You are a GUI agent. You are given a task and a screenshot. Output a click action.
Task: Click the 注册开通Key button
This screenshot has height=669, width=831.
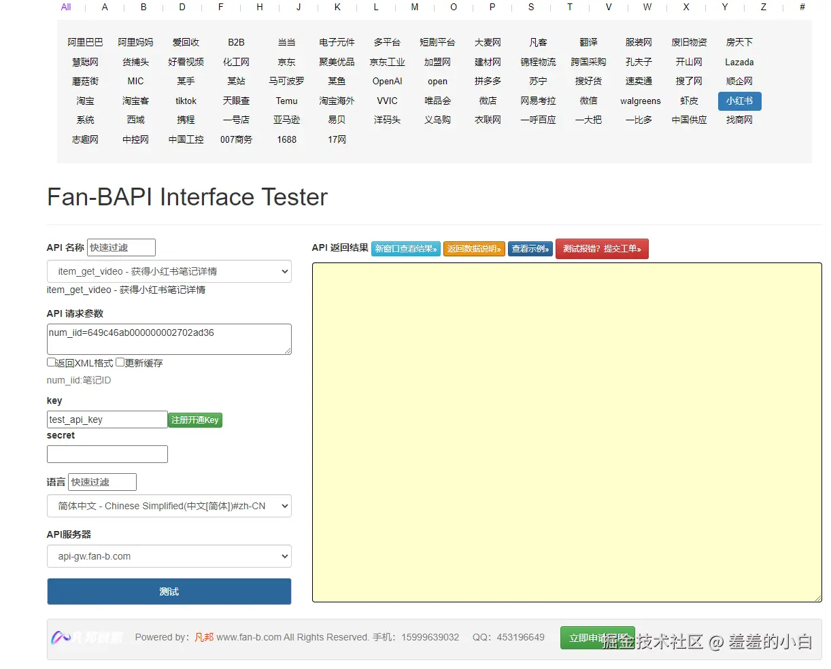(x=195, y=420)
